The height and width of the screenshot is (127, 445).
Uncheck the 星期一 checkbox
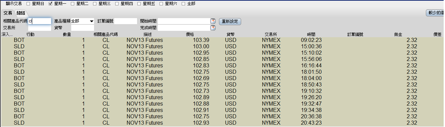50,4
